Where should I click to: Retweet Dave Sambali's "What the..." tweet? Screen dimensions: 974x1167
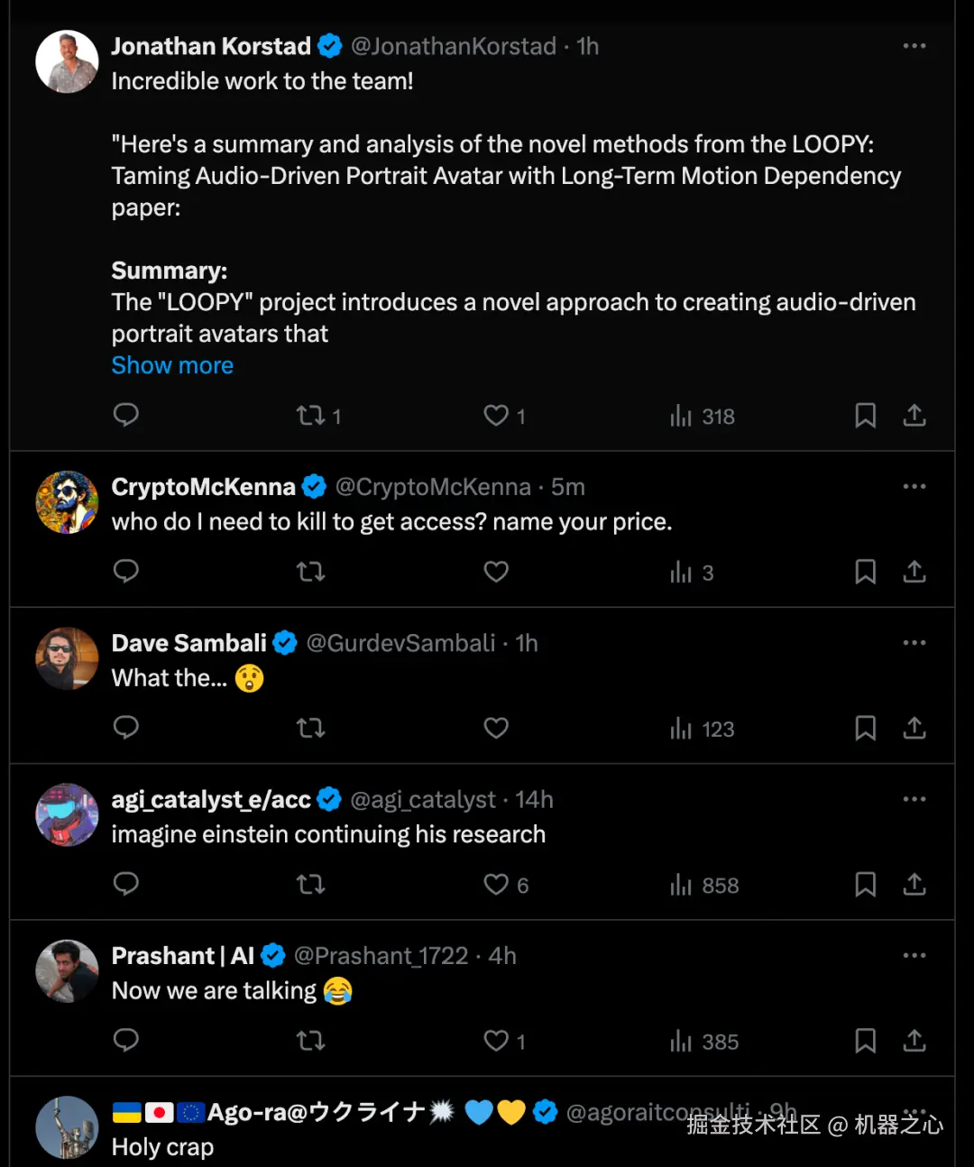(311, 728)
